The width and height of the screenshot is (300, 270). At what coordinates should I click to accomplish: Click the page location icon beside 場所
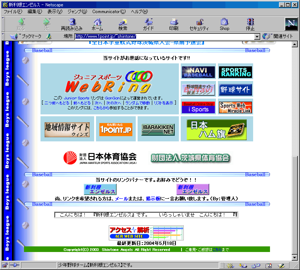(x=49, y=36)
